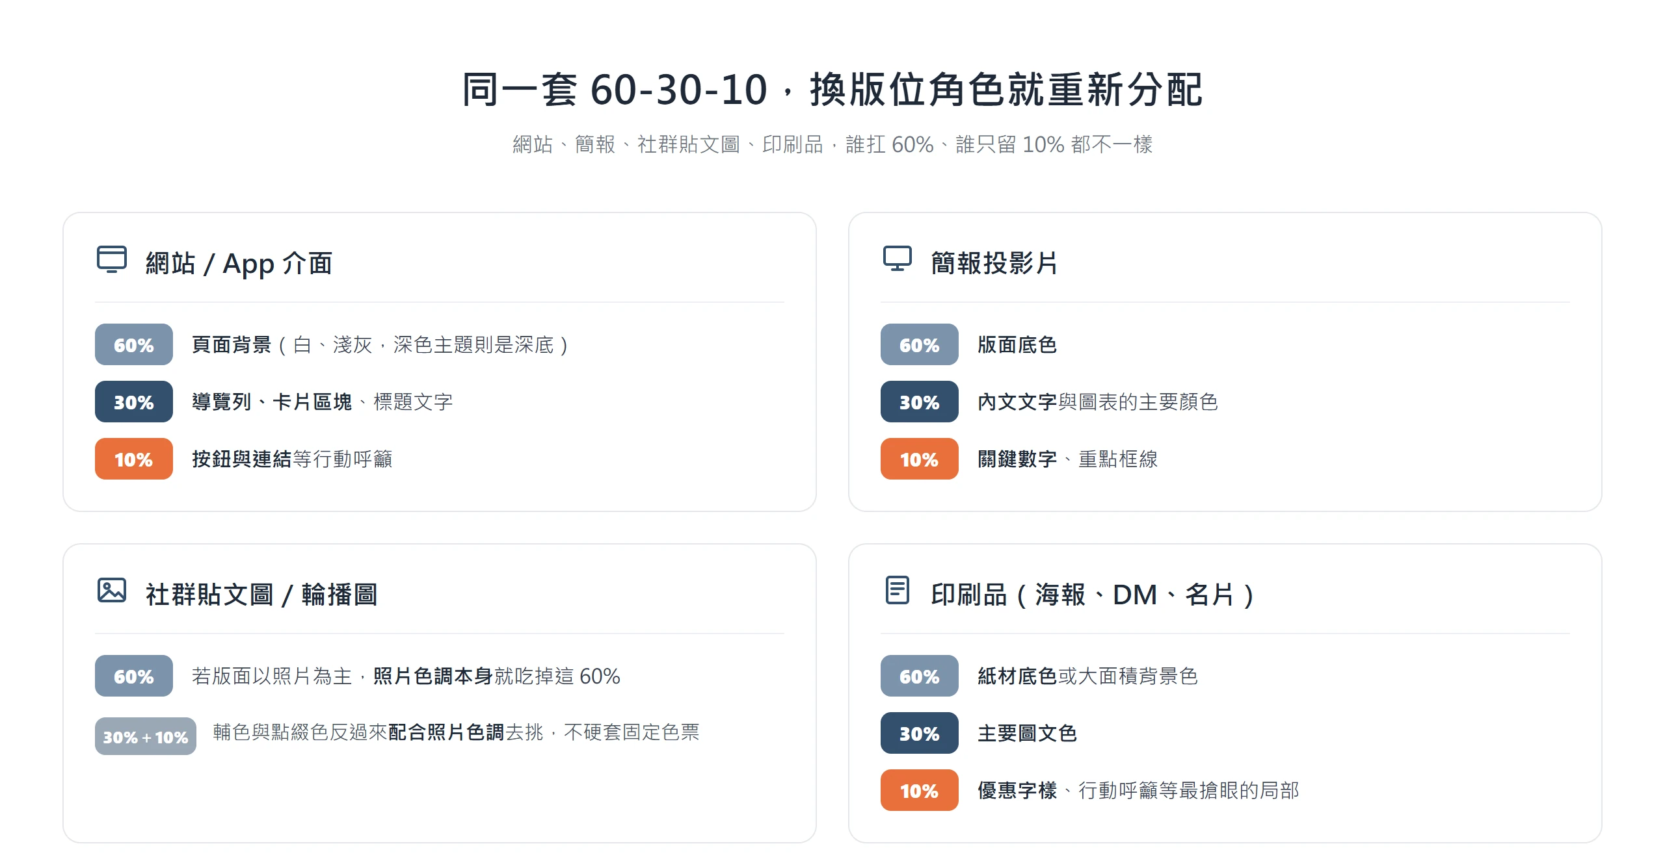Click the text 版面底色
Screen dimensions: 1665x859
pos(1017,344)
